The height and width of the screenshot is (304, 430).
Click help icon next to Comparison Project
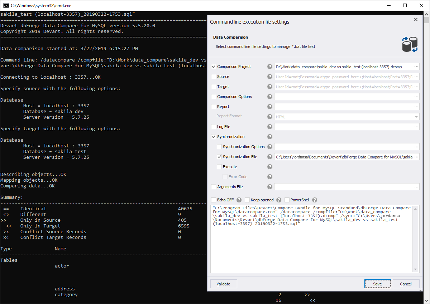[x=270, y=67]
